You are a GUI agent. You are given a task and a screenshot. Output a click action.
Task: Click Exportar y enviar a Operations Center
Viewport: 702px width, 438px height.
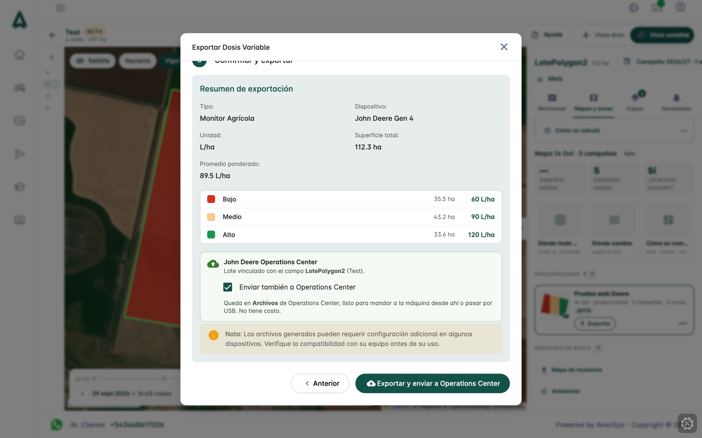tap(432, 383)
